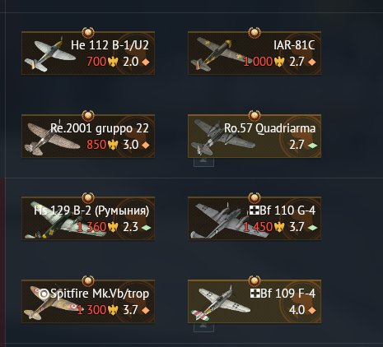Expand the group marker below Ro.57 Quadriarma
Screen dimensions: 383x347
coord(203,162)
